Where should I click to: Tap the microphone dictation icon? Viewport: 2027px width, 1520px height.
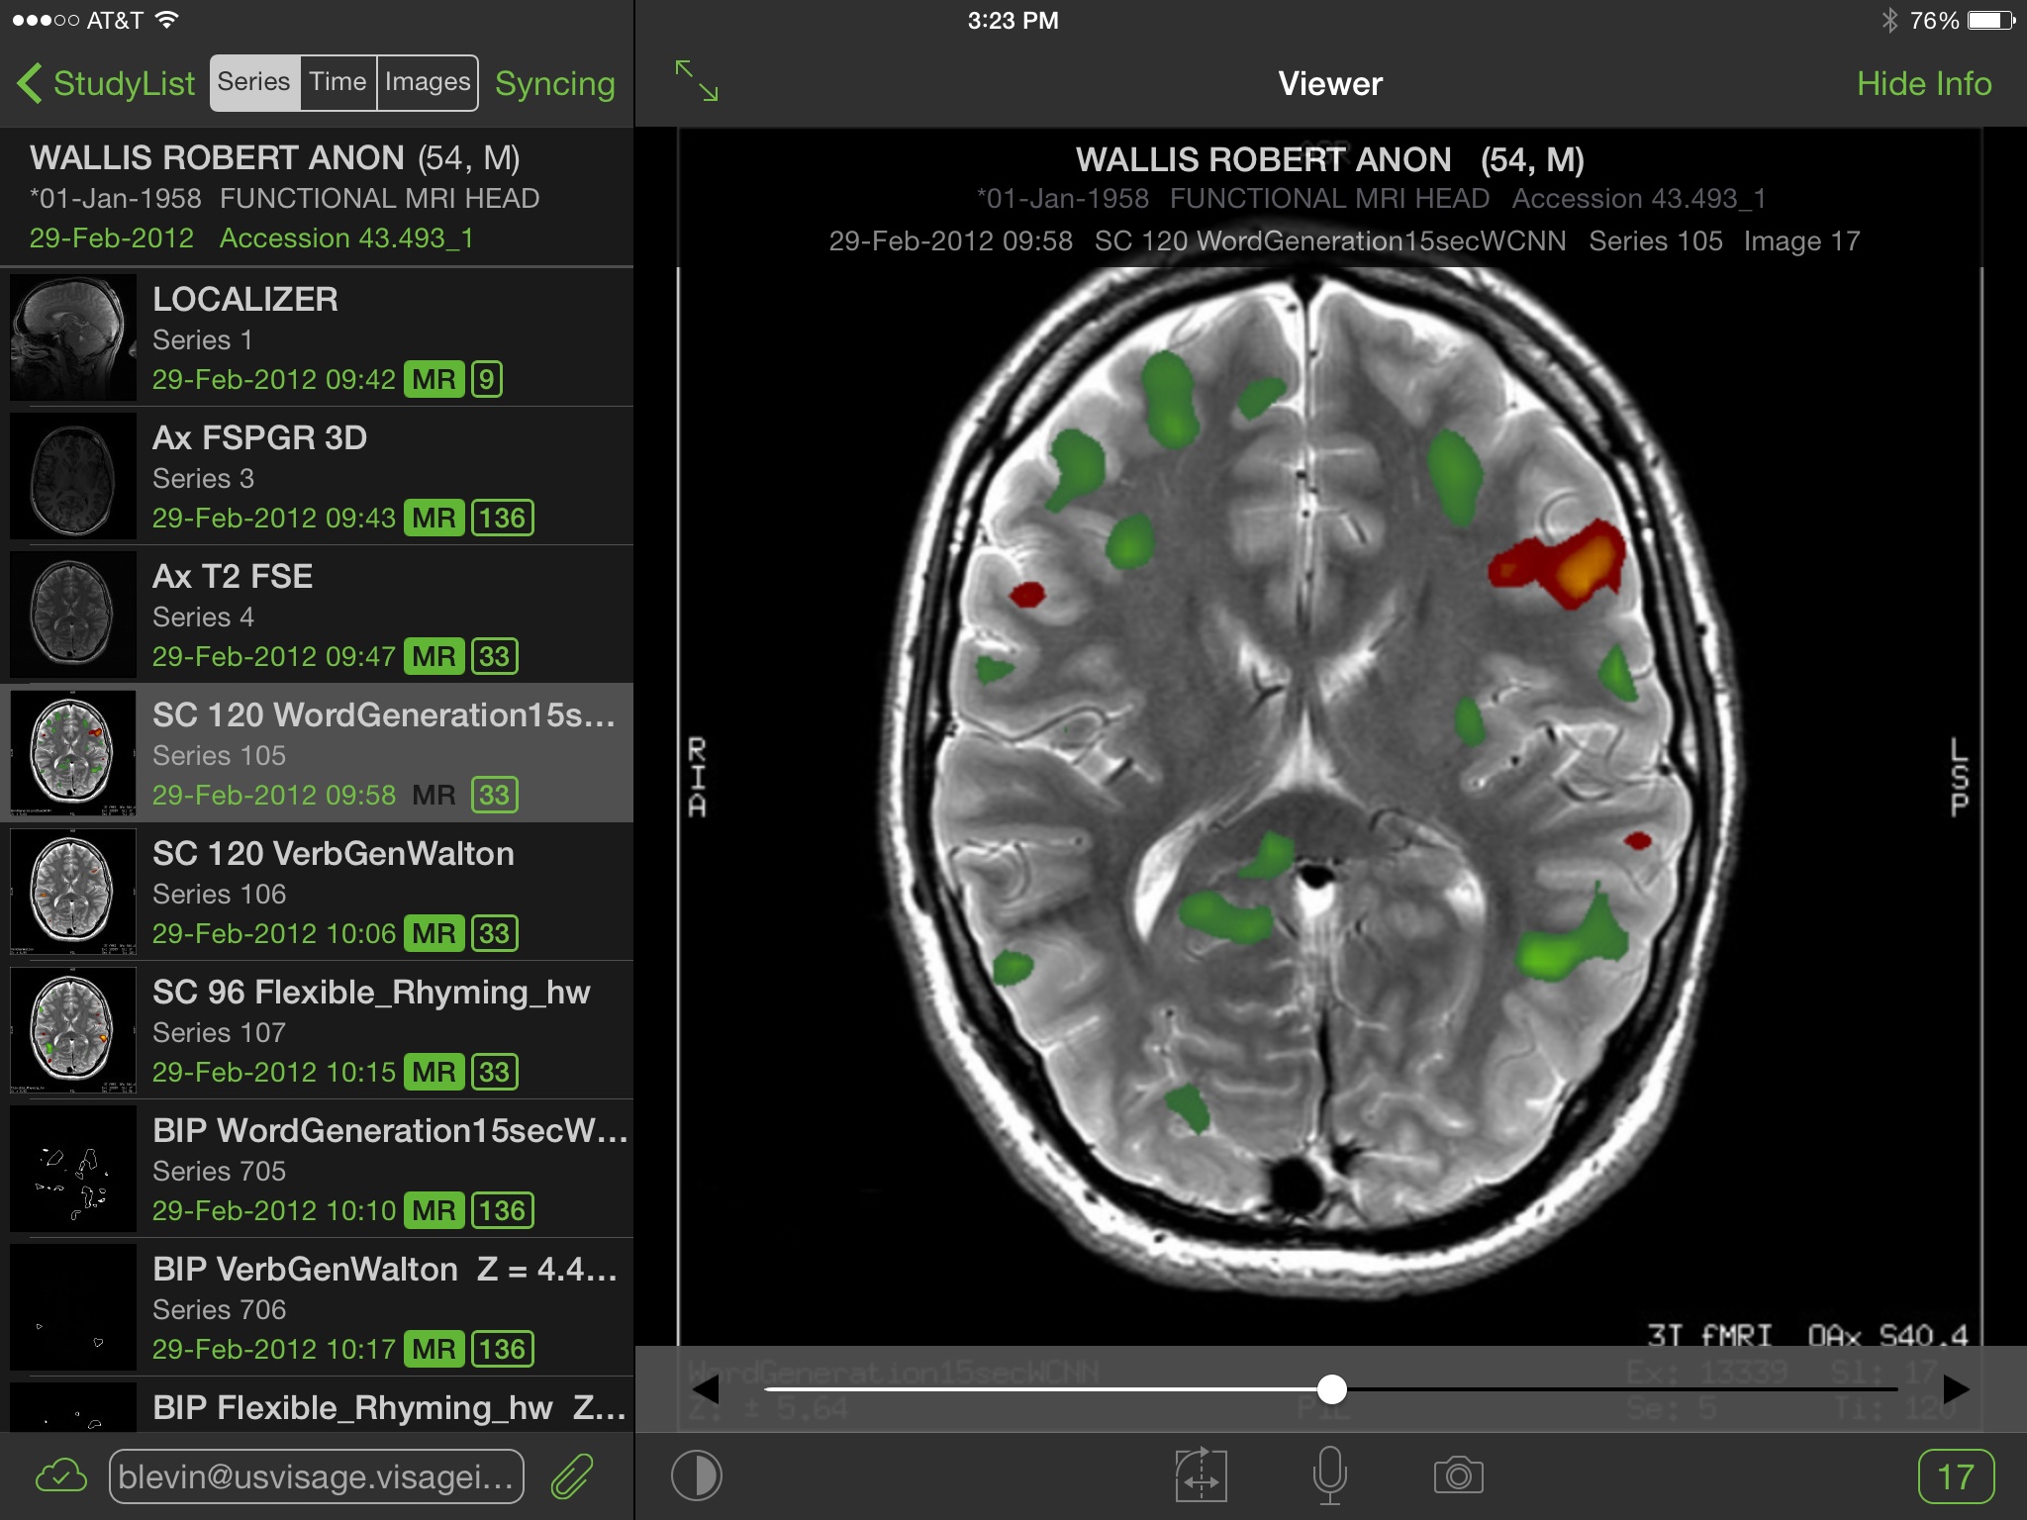point(1329,1475)
